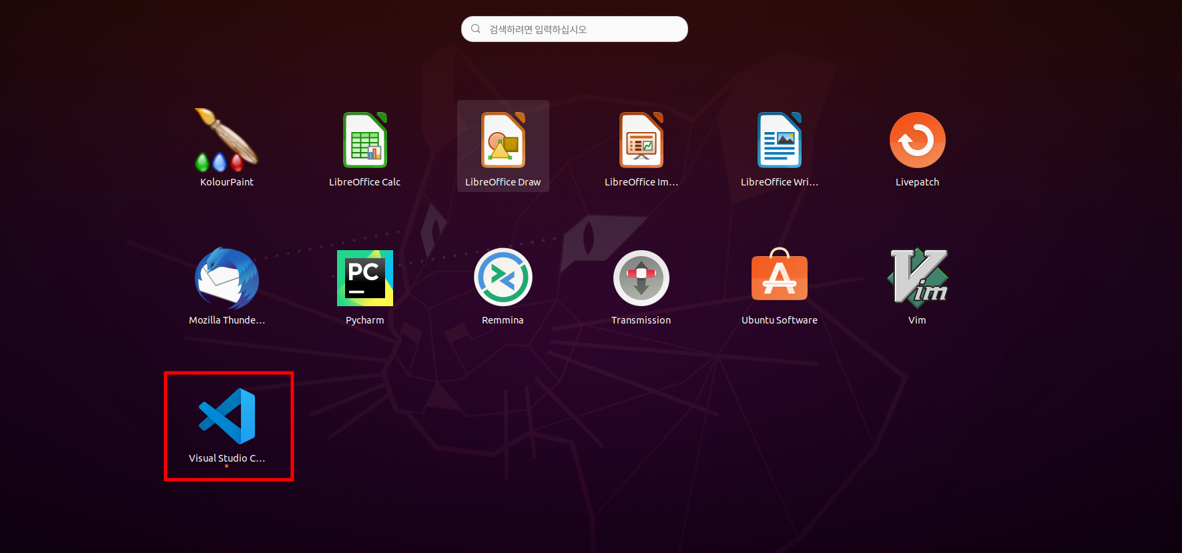Click the 'Mozilla Thunde...' label text
The width and height of the screenshot is (1182, 553).
227,320
